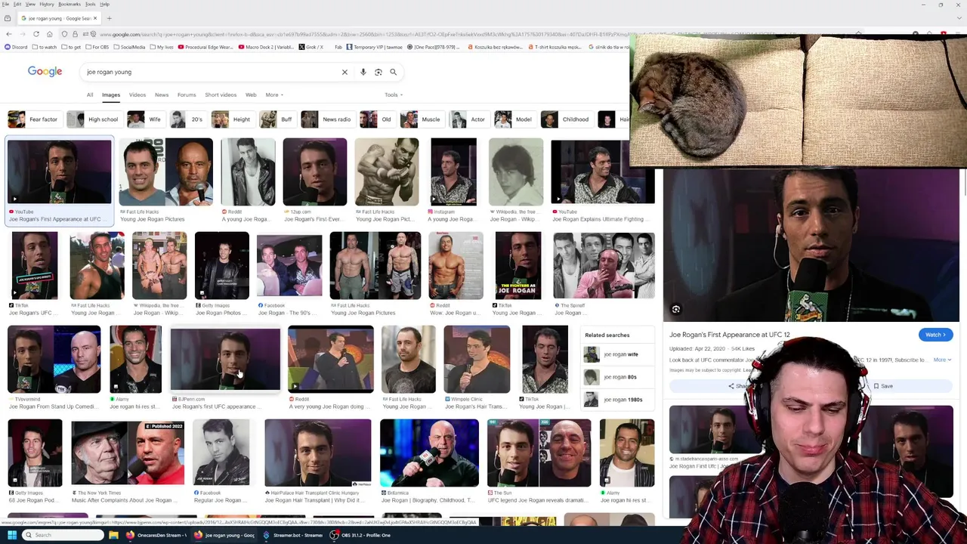Open Google Lens image search icon

(378, 72)
